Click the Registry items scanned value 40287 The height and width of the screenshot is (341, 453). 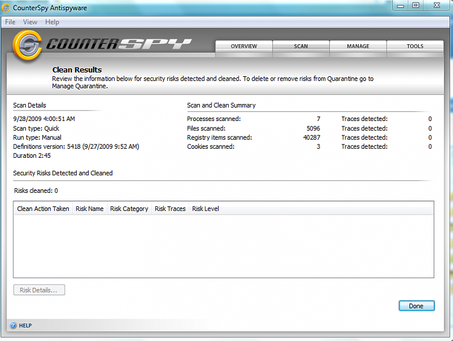[x=312, y=137]
